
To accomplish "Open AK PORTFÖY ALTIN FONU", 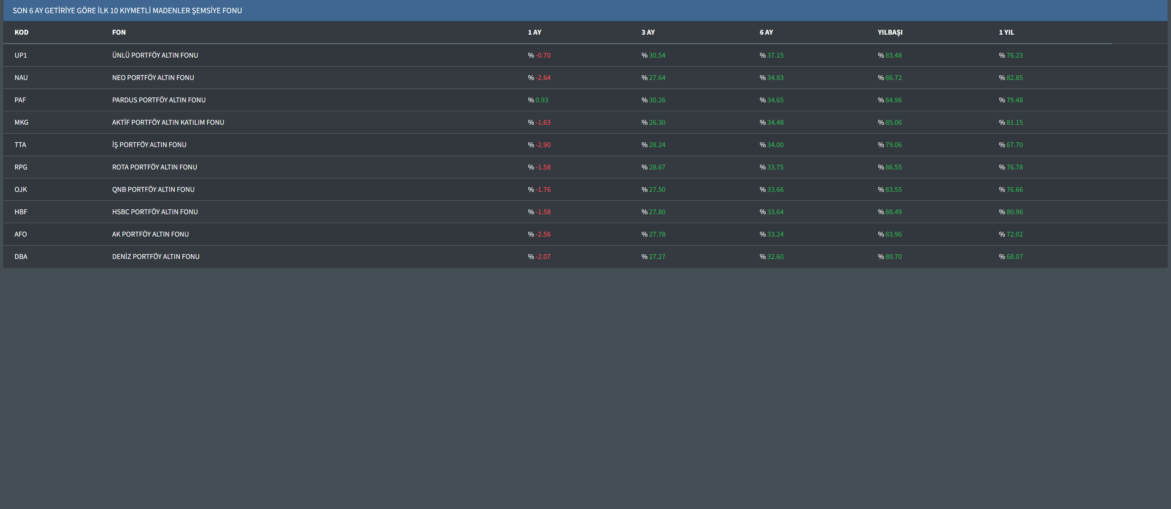I will (x=150, y=234).
